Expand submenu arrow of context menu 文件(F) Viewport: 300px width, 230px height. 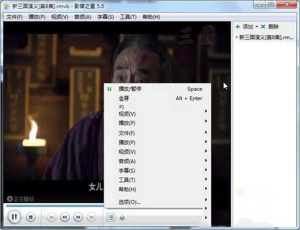tap(206, 132)
